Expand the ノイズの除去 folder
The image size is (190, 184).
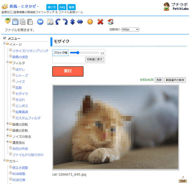[x=7, y=135]
